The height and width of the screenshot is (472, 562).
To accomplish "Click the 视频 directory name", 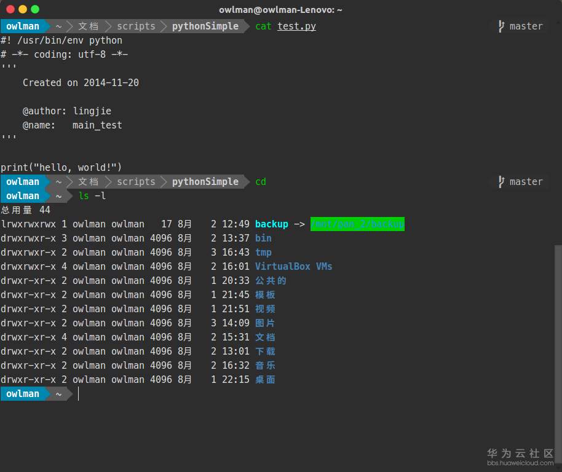I will [x=265, y=309].
